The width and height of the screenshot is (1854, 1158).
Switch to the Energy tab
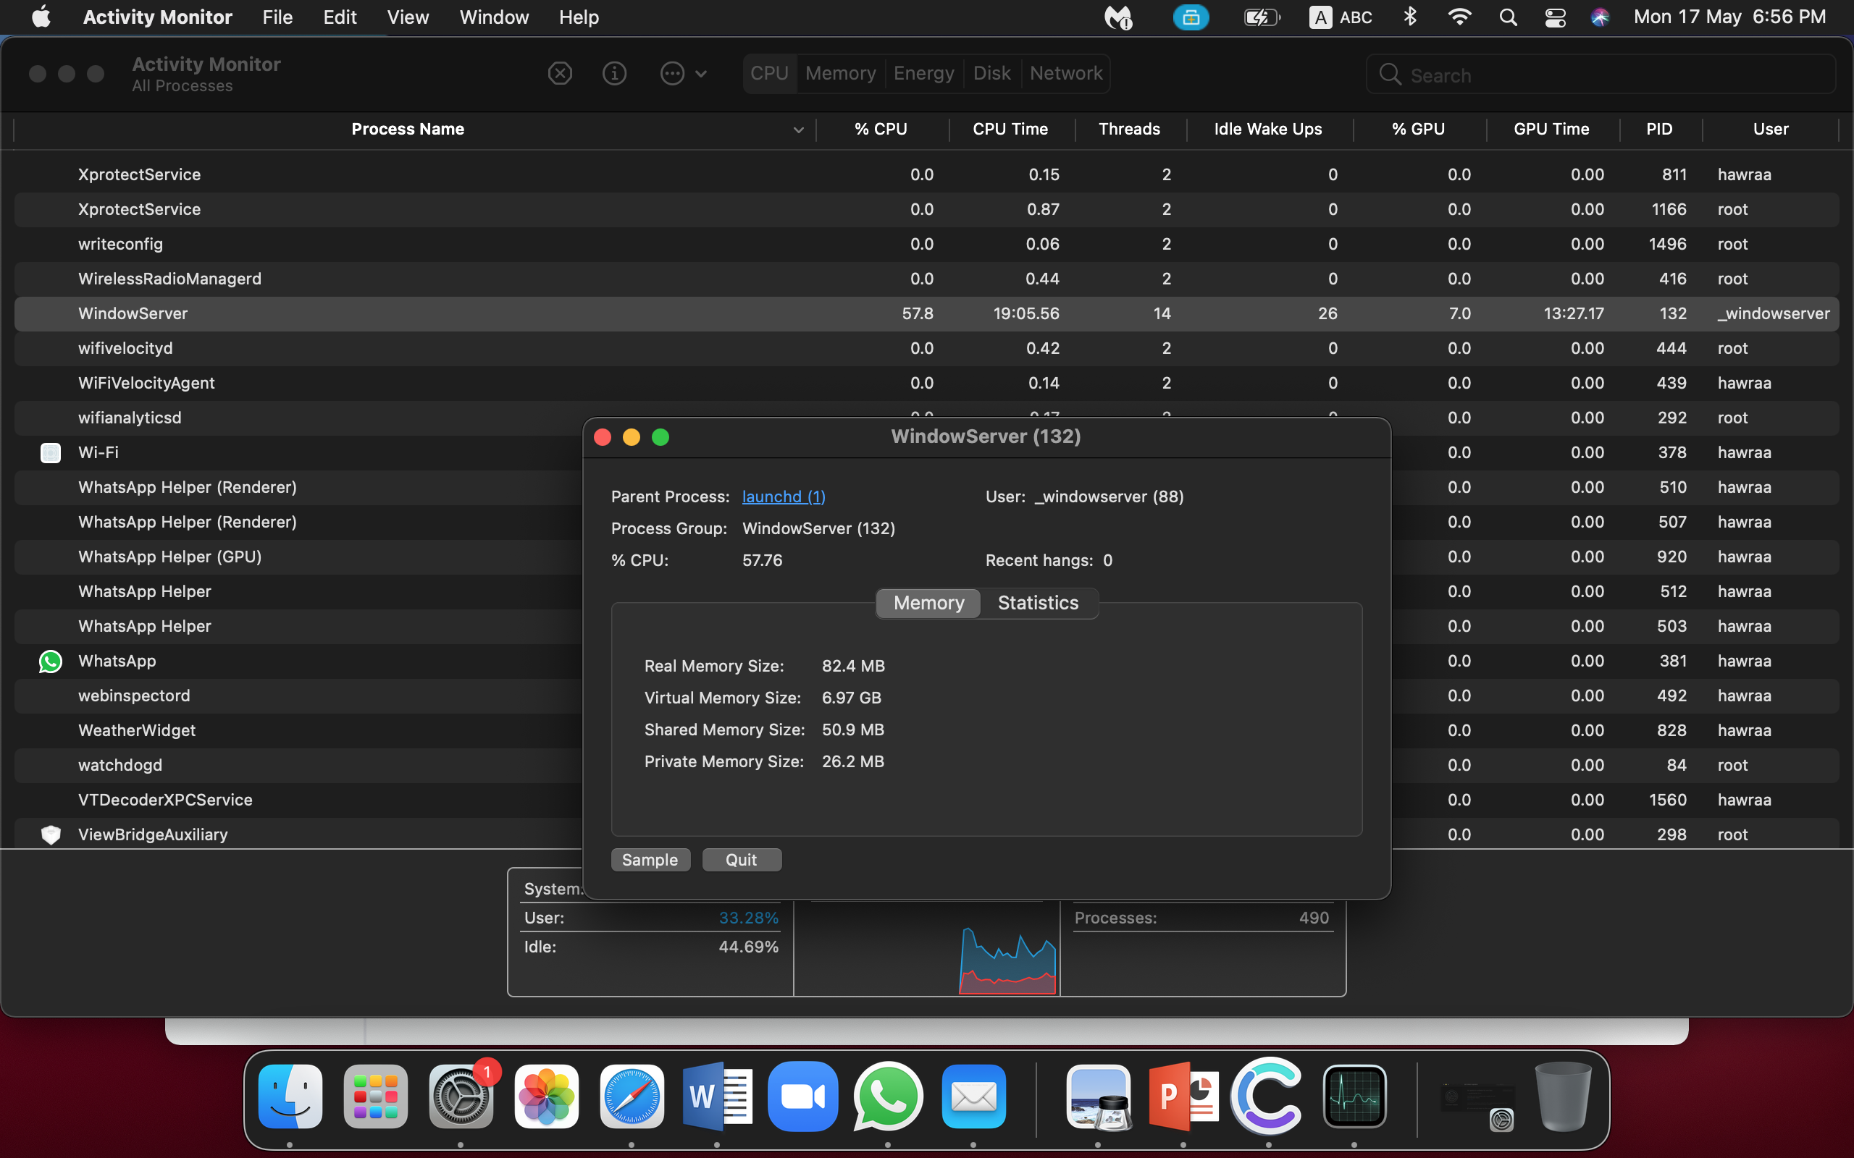(924, 74)
